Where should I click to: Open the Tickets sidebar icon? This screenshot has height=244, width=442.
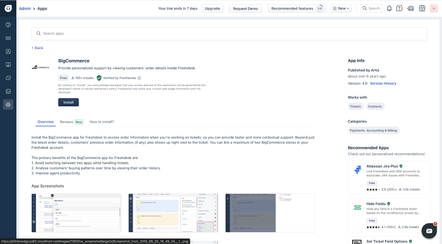pos(8,38)
